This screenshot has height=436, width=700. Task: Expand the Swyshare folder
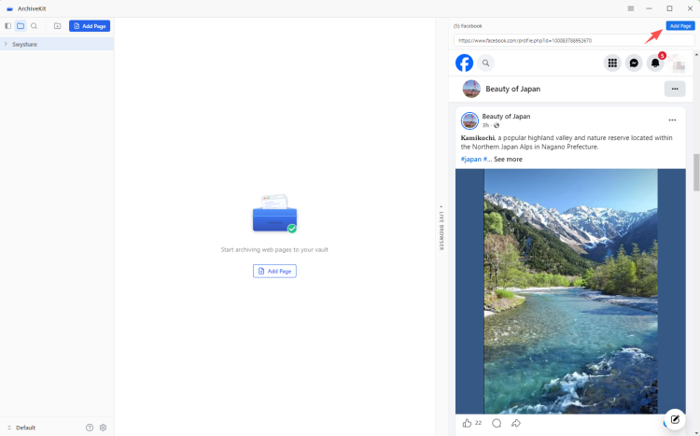[6, 44]
